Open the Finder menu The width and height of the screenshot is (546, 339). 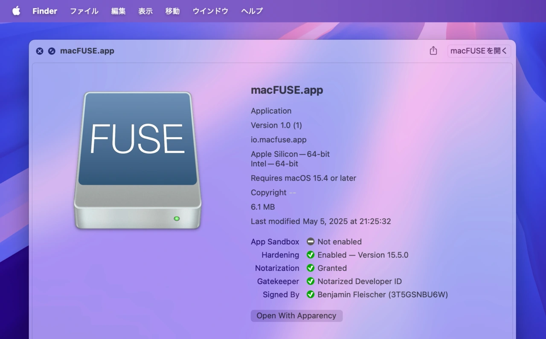[45, 11]
